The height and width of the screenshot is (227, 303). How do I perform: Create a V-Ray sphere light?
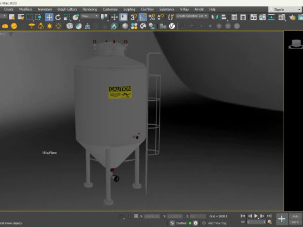click(x=14, y=26)
